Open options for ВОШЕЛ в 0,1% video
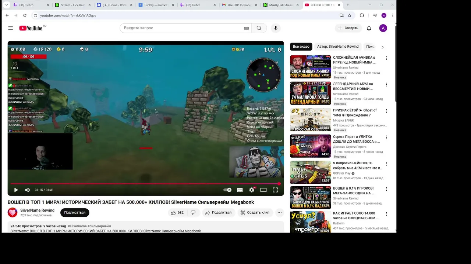Image resolution: width=471 pixels, height=264 pixels. (x=386, y=189)
